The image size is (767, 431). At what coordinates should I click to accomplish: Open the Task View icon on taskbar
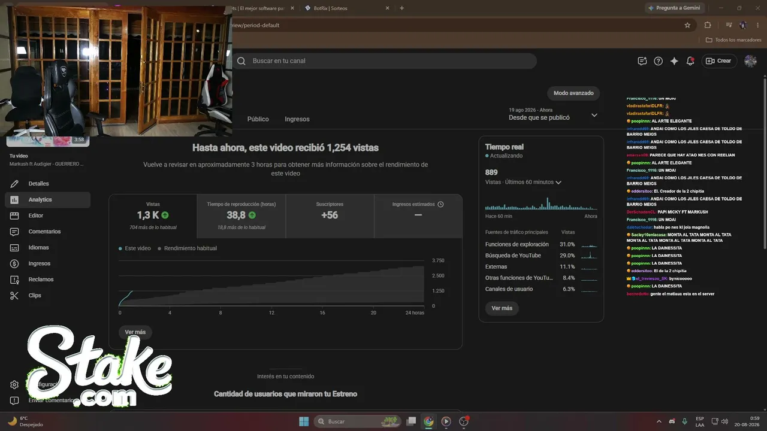pyautogui.click(x=411, y=421)
